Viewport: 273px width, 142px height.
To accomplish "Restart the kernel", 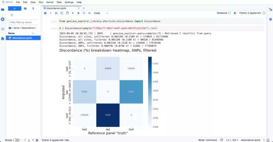I will [84, 13].
